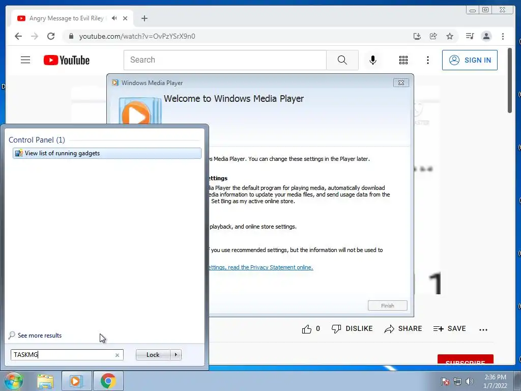The image size is (521, 391).
Task: Click the YouTube magnifier search button
Action: 342,60
